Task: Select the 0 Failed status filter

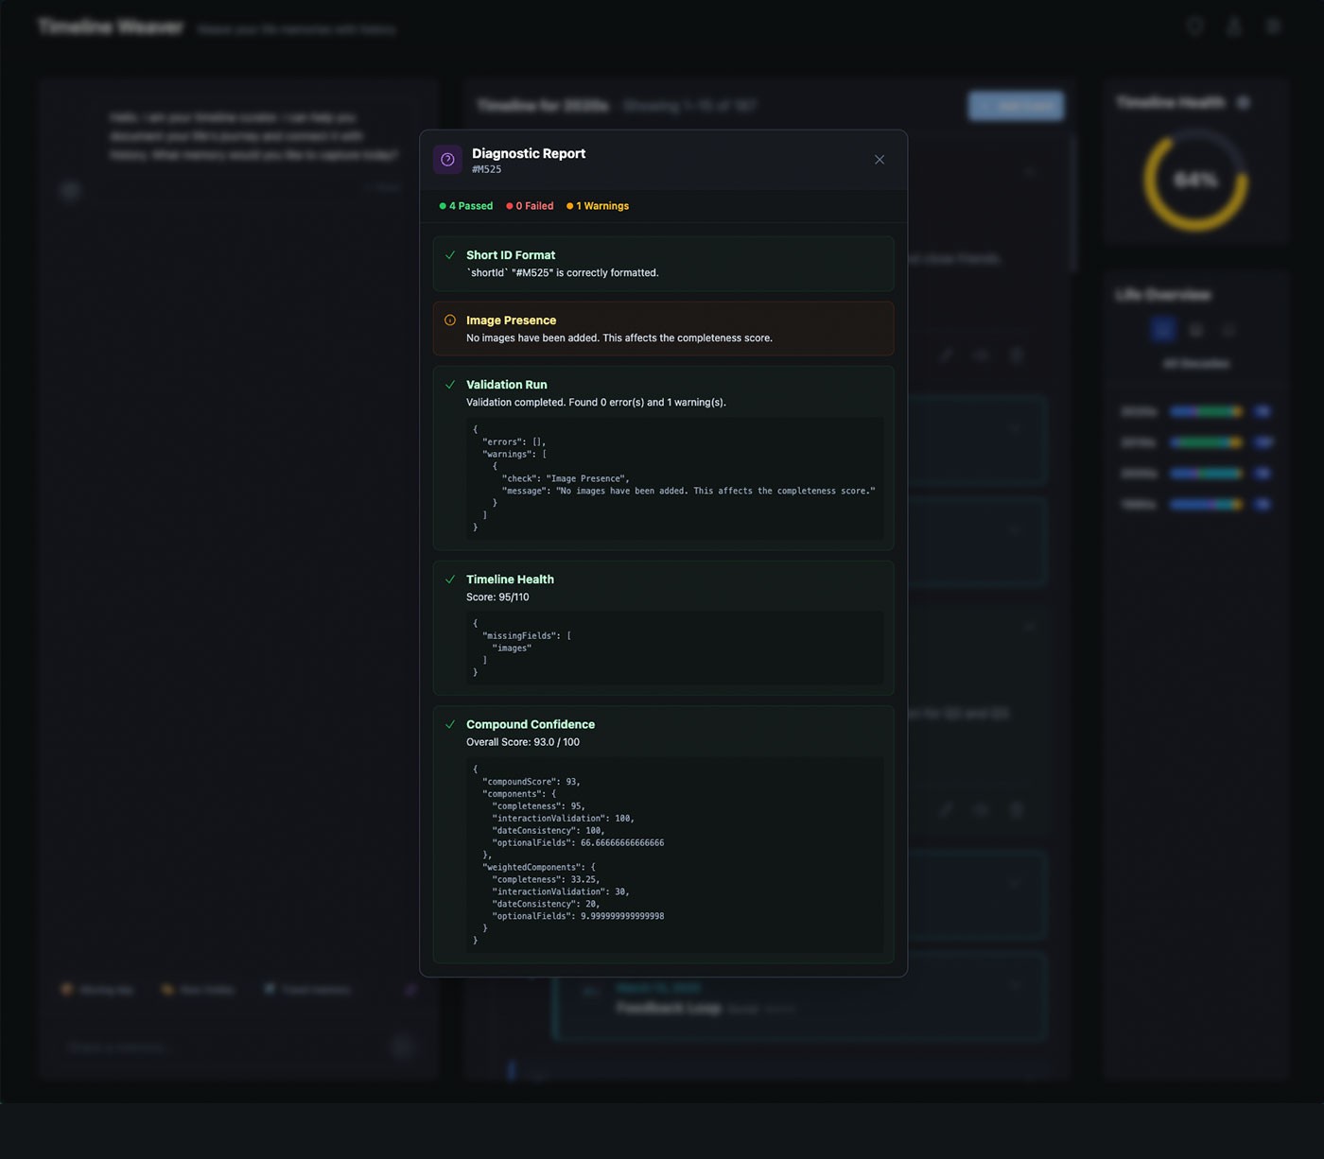Action: click(531, 206)
